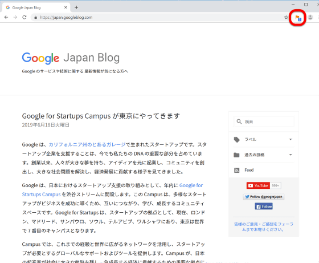Reload the page with the refresh icon

click(24, 17)
